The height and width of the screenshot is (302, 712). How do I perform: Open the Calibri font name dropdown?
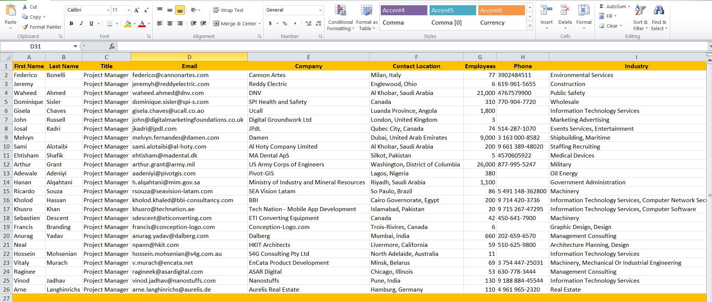pyautogui.click(x=108, y=10)
